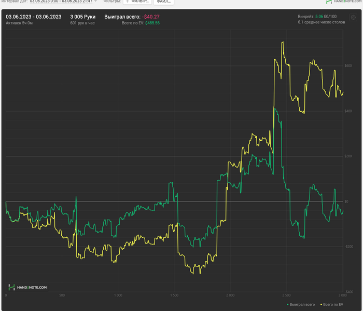Image resolution: width=363 pixels, height=311 pixels.
Task: Click the 6.1 среднее число столов text
Action: (322, 22)
